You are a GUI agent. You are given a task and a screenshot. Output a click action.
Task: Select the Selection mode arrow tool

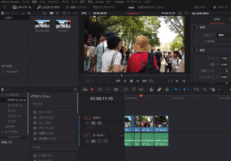point(92,89)
